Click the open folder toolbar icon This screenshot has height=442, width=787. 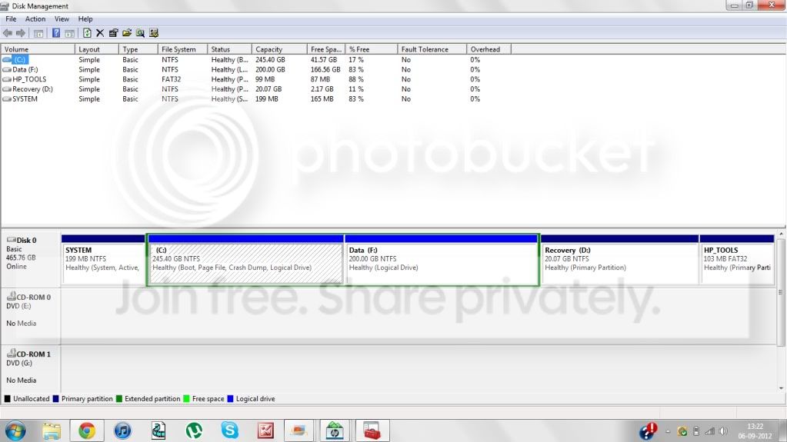click(127, 33)
